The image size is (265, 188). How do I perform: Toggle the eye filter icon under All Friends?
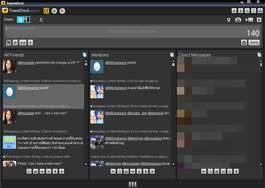42,171
